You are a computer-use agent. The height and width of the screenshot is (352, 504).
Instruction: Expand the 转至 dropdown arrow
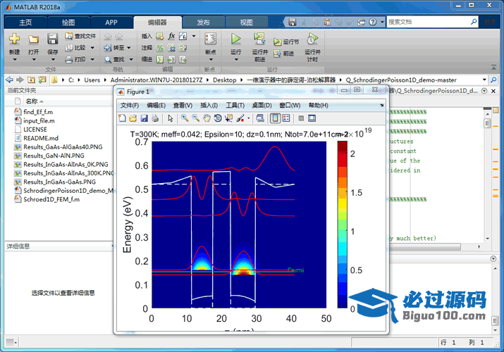pos(129,48)
